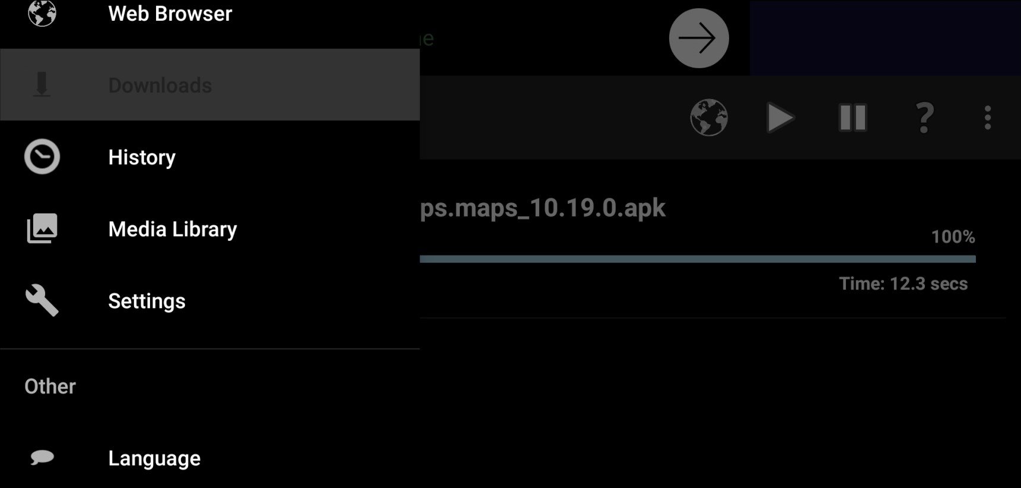
Task: Click the Downloads menu label
Action: coord(160,85)
